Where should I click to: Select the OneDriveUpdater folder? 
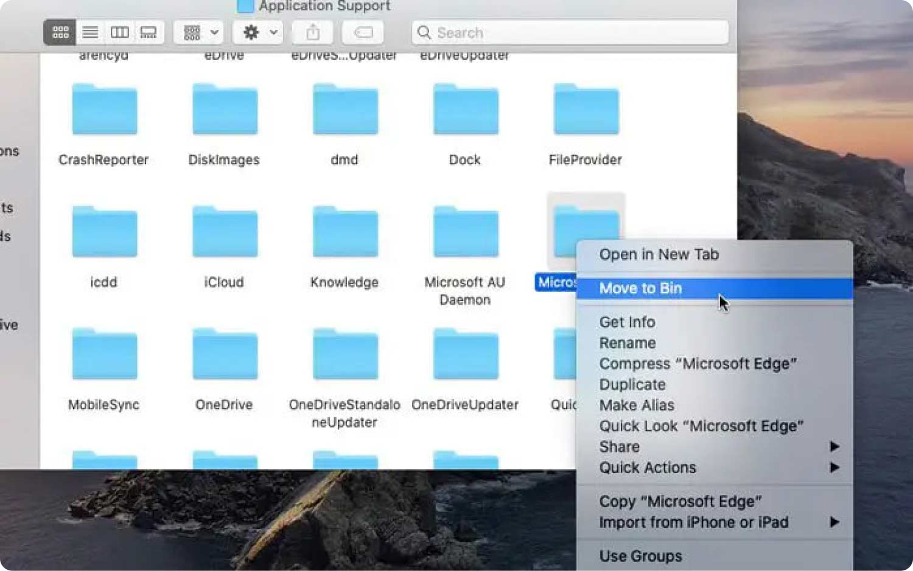pyautogui.click(x=466, y=355)
